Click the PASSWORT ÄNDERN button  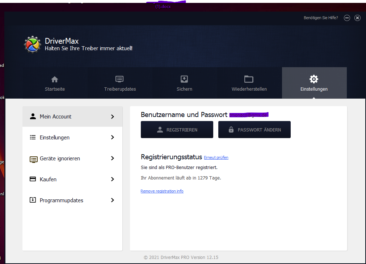tap(254, 129)
